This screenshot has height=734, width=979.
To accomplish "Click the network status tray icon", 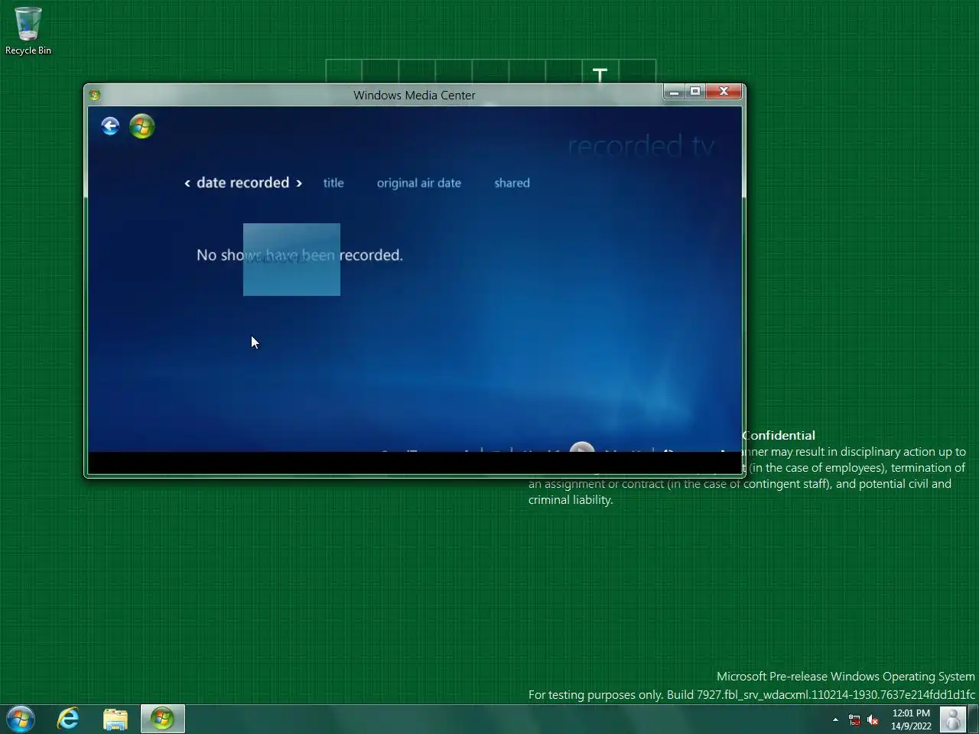I will [x=854, y=719].
